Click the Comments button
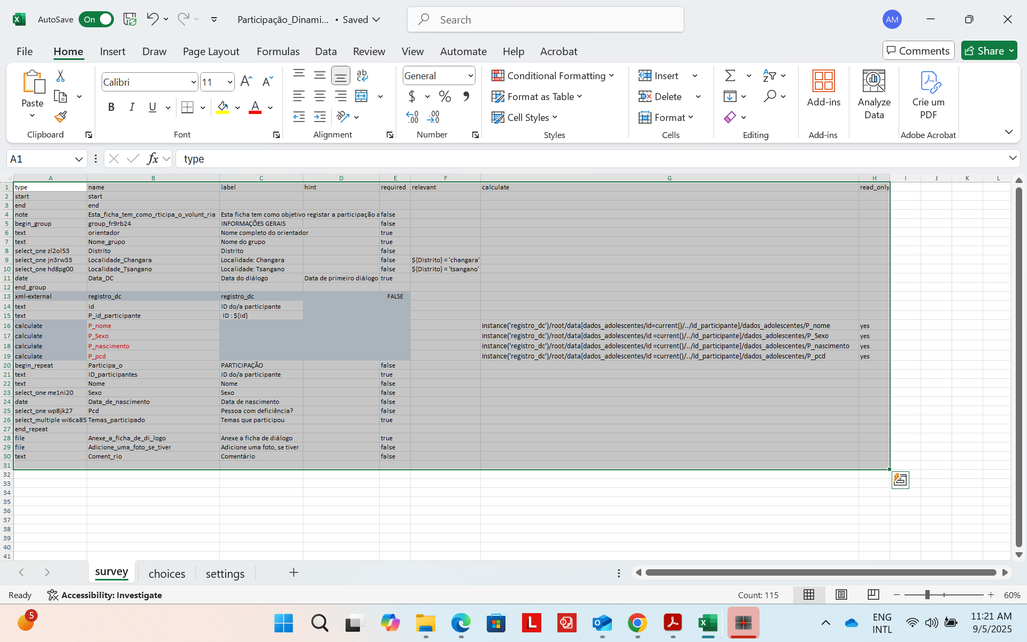 click(918, 51)
